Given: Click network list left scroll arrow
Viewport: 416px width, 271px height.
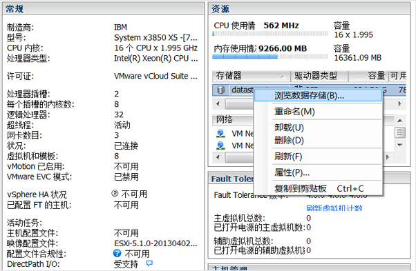Looking at the screenshot, I should tap(218, 157).
